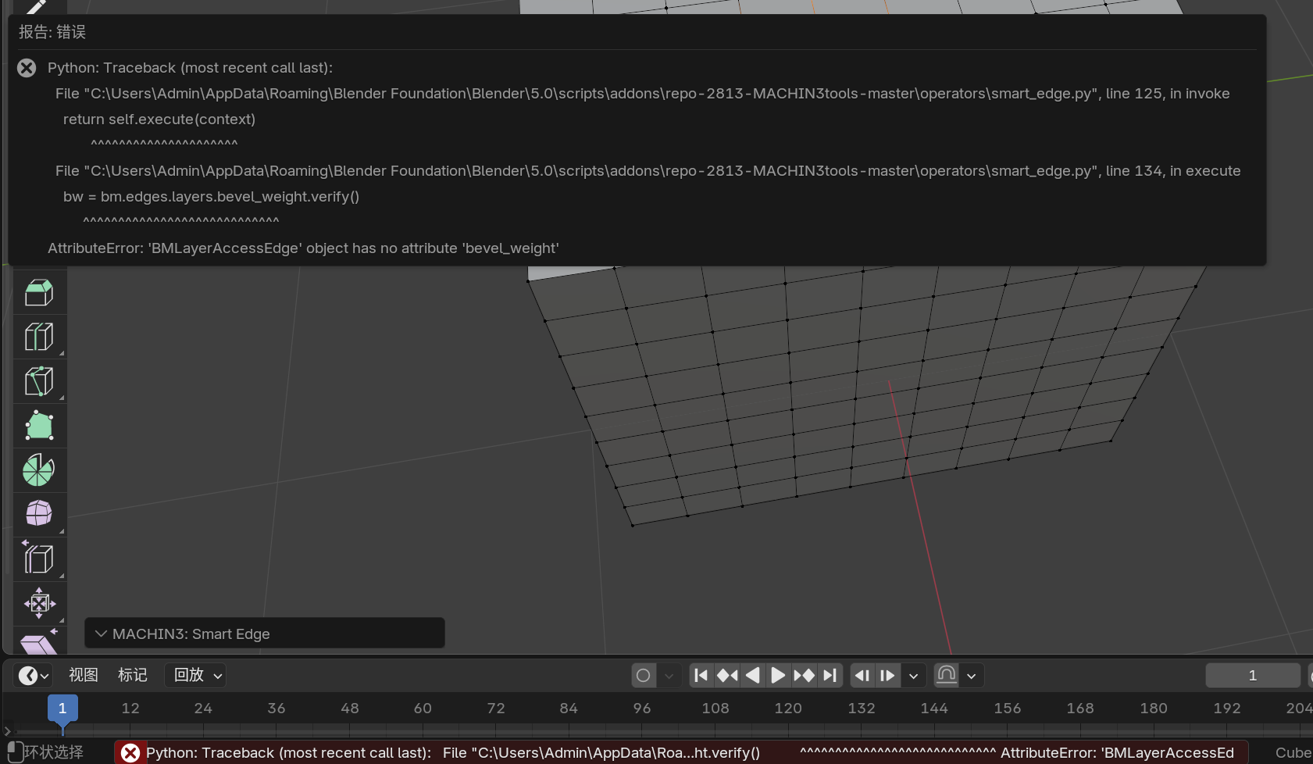Select the Bevel tool
Image resolution: width=1313 pixels, height=764 pixels.
(x=38, y=293)
